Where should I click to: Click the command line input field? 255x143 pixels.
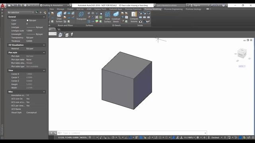(x=132, y=133)
